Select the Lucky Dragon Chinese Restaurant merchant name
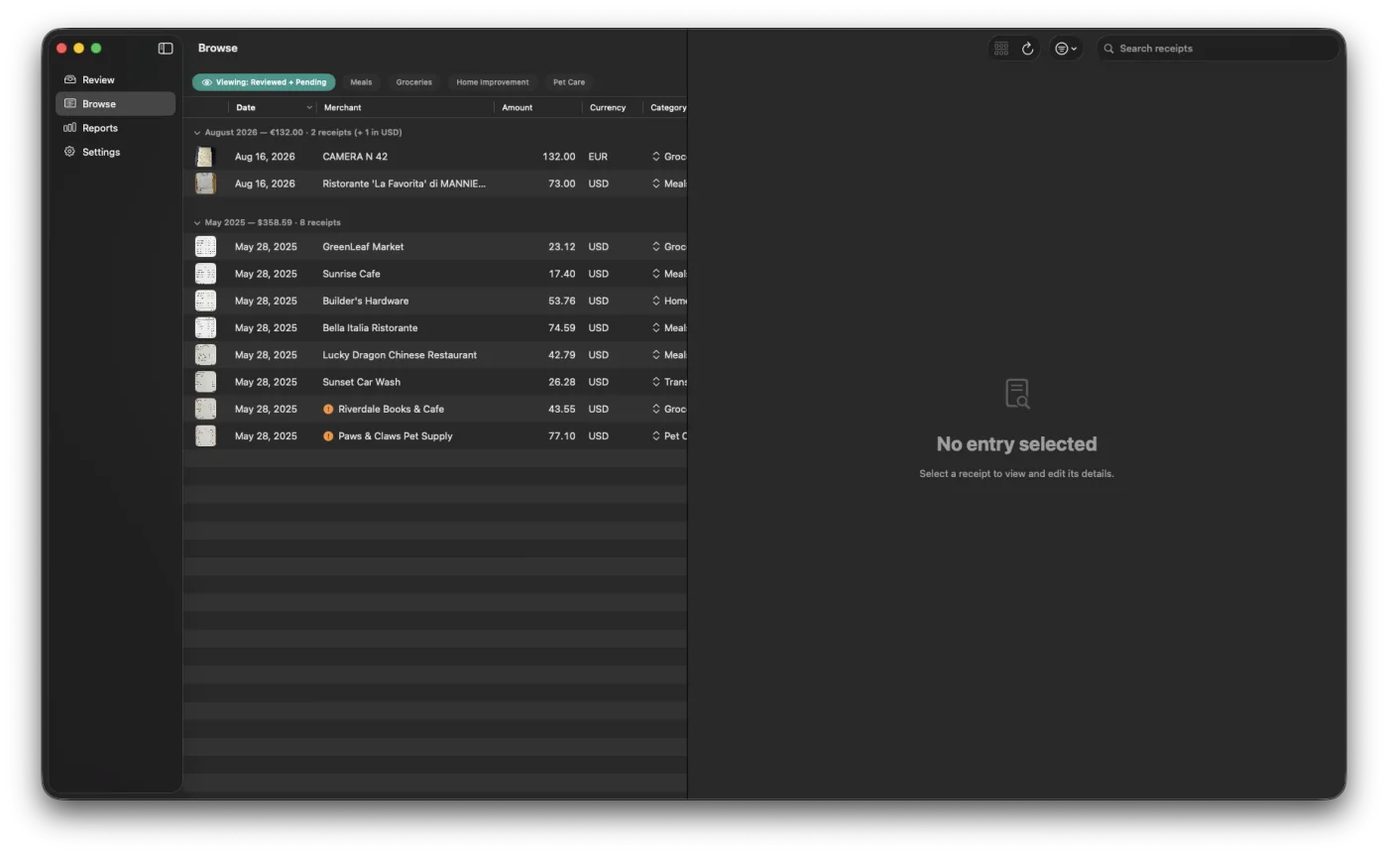 tap(400, 355)
